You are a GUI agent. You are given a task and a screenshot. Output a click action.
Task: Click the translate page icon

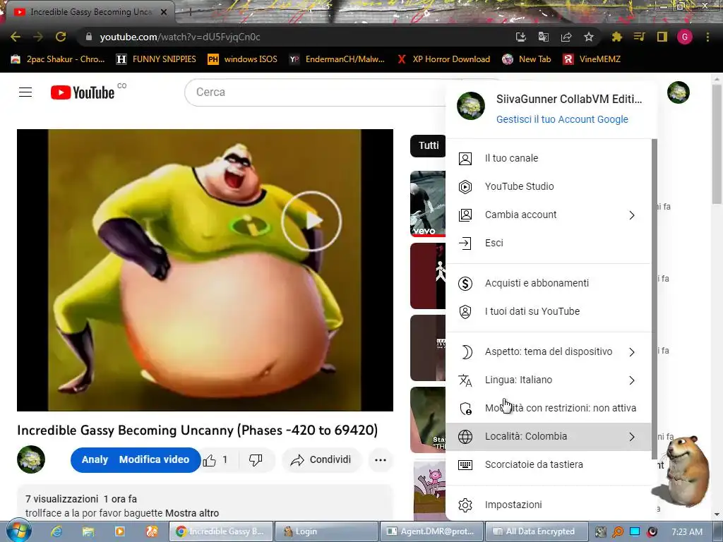[543, 37]
